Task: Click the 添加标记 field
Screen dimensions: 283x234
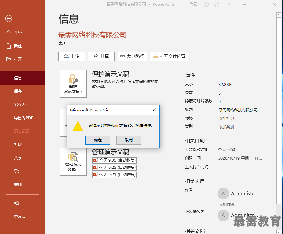Action: coord(226,119)
